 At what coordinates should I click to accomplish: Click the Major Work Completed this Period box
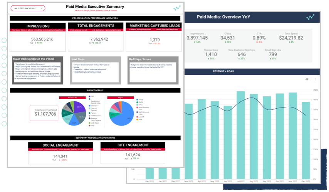pos(37,70)
